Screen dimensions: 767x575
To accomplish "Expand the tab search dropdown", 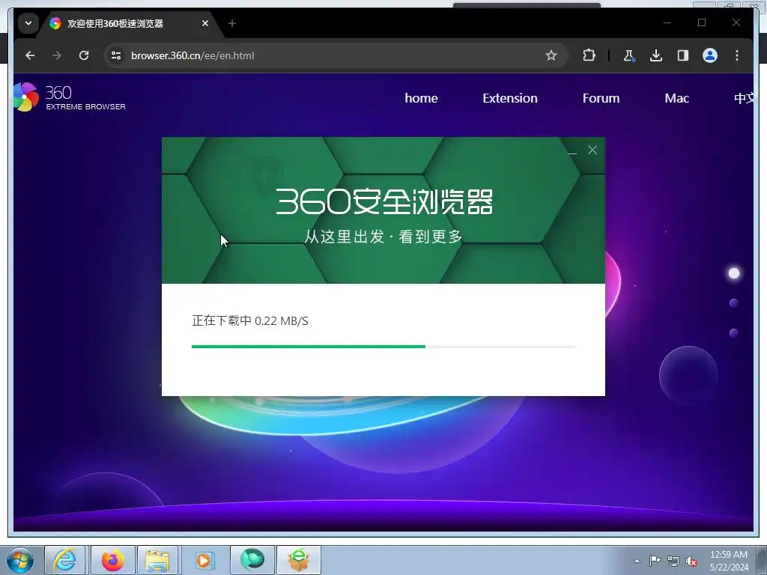I will click(28, 23).
